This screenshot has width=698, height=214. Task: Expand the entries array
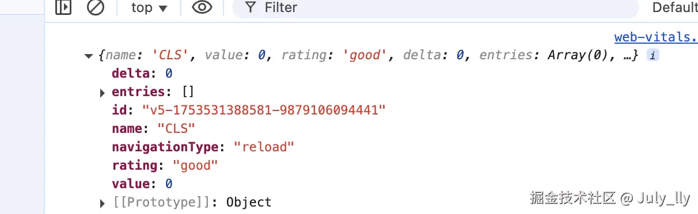[103, 92]
